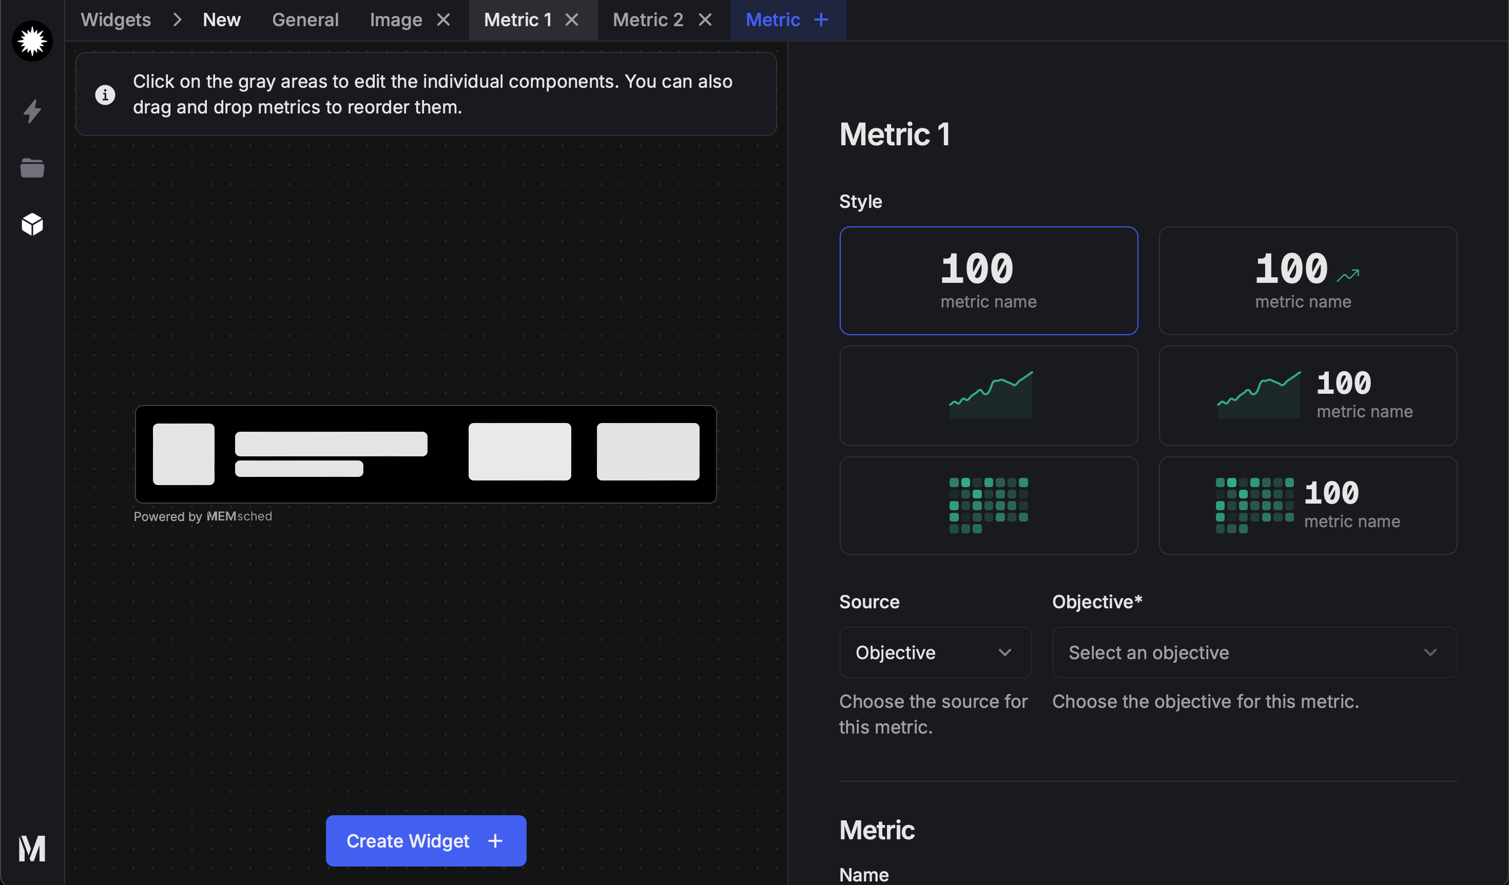Click the info icon in the notice banner
The image size is (1509, 885).
coord(105,94)
